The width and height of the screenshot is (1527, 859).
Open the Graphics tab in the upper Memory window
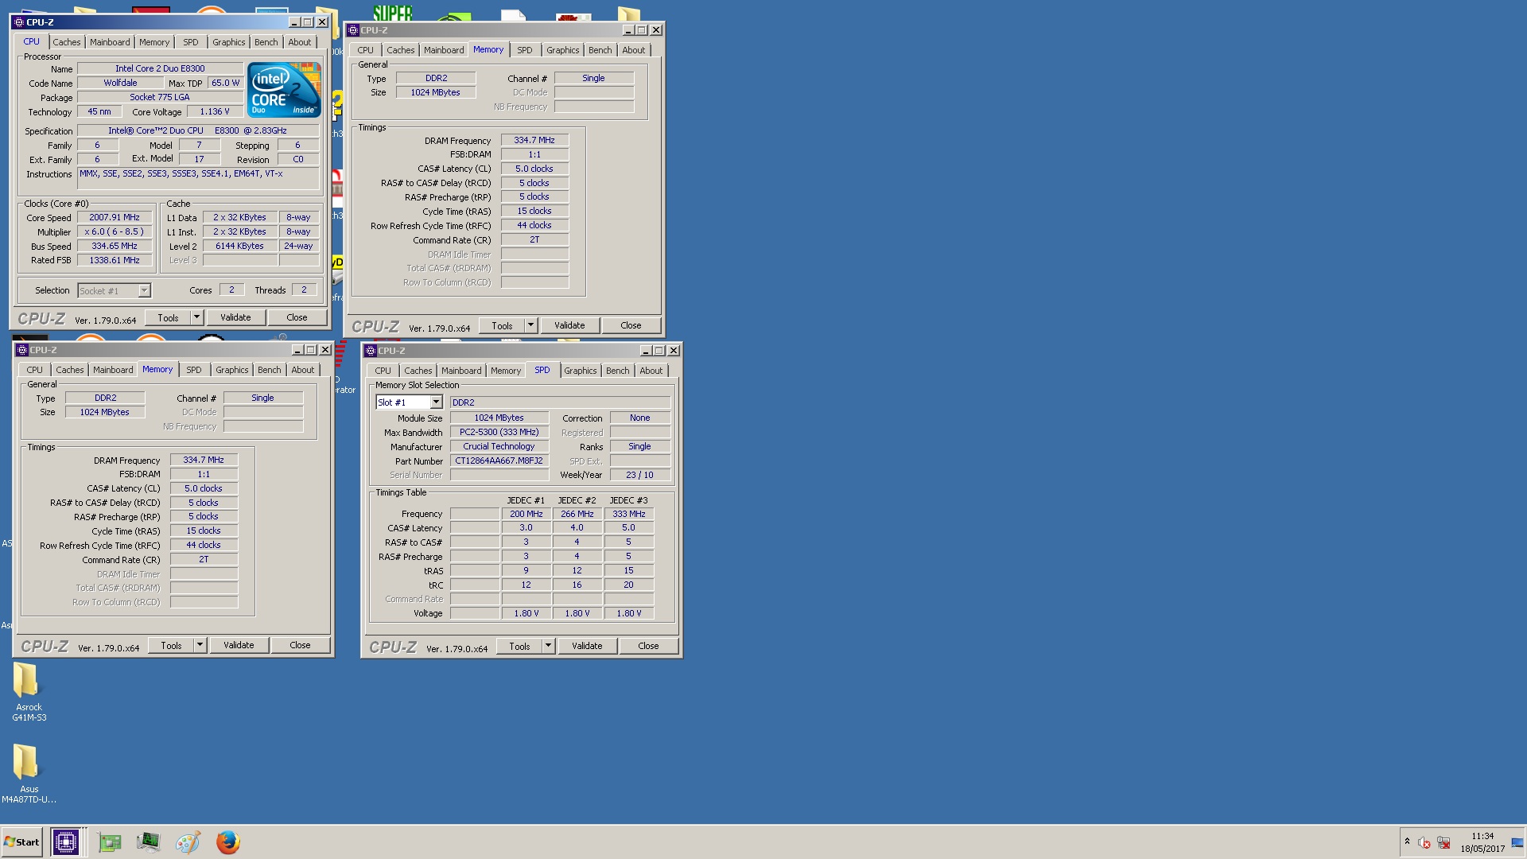(x=563, y=50)
